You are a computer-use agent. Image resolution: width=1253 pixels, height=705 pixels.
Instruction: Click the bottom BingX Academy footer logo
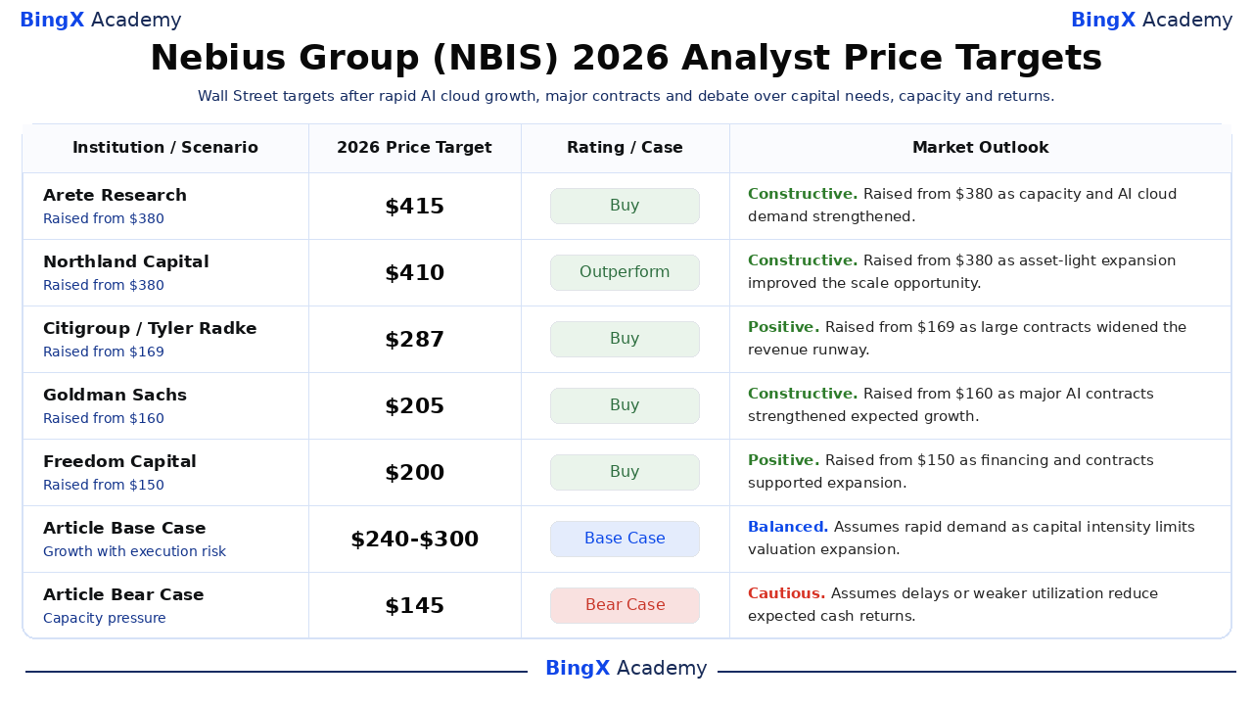(626, 669)
